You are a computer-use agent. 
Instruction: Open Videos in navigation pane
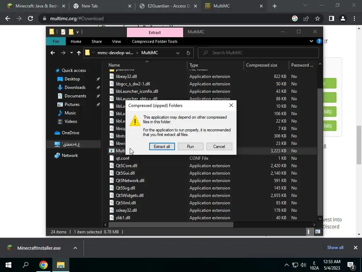(71, 121)
